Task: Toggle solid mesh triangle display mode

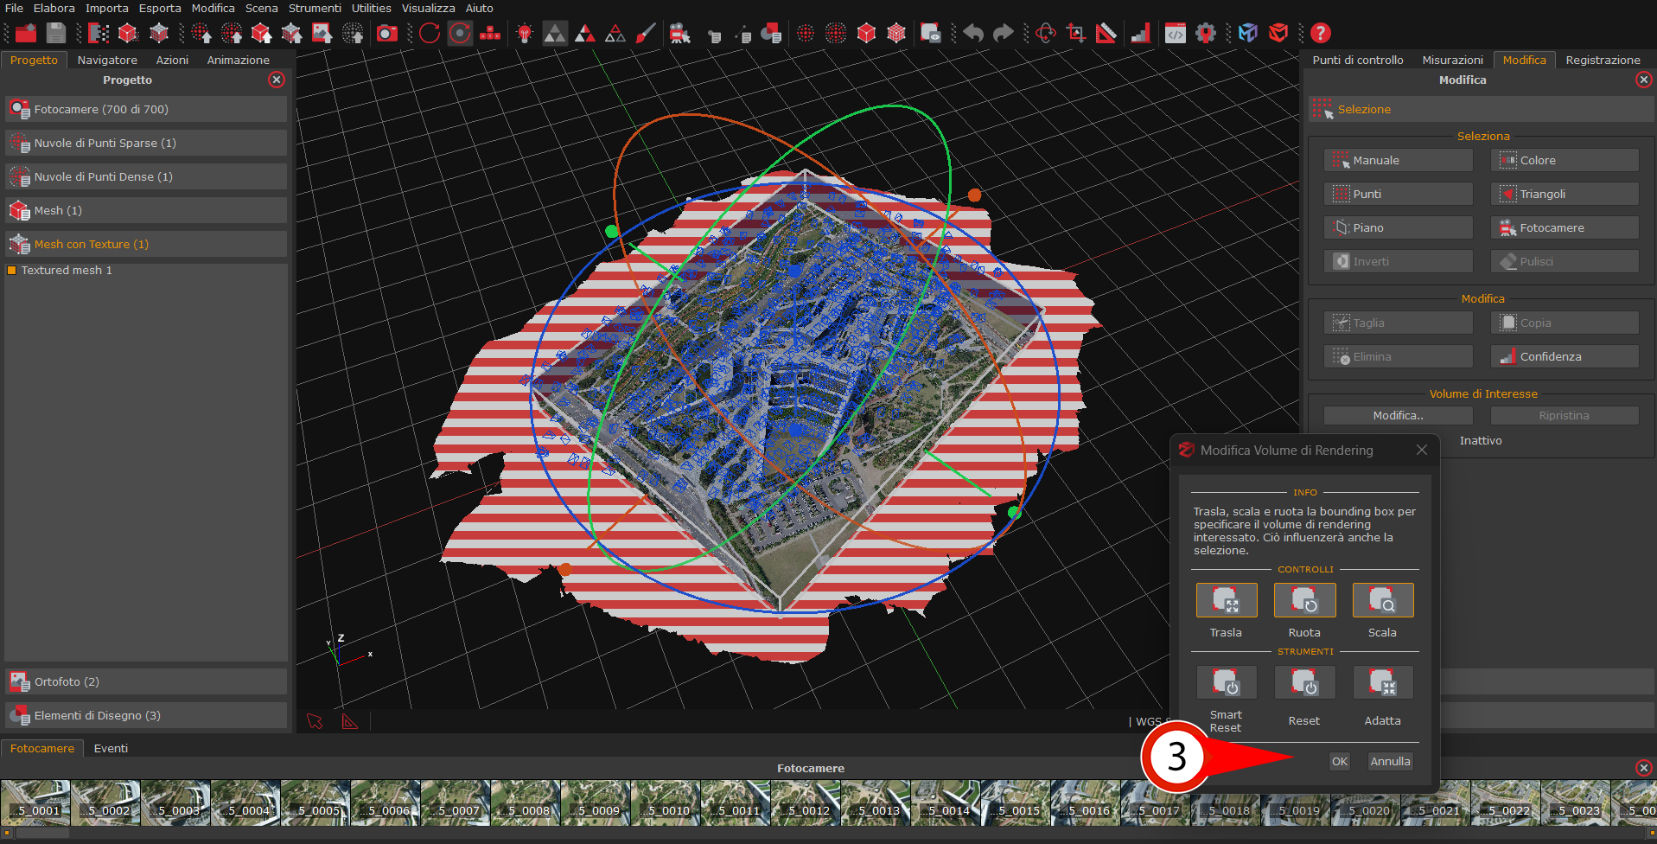Action: click(555, 33)
